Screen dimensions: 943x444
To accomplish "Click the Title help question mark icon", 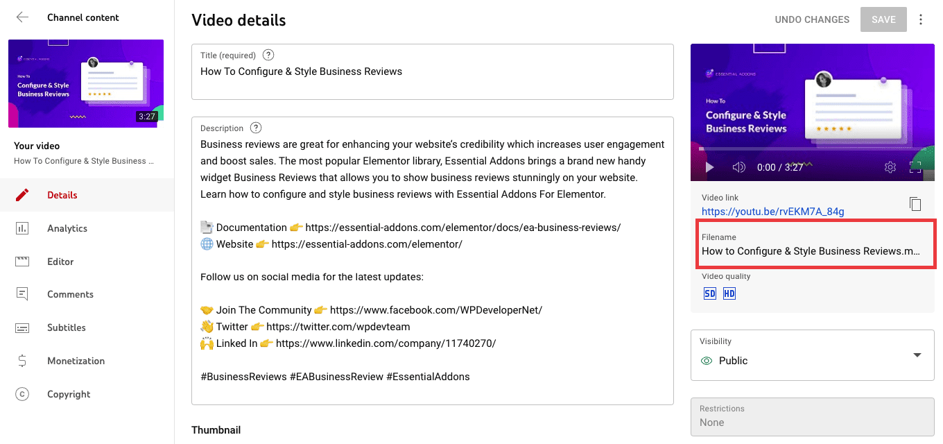I will 268,55.
